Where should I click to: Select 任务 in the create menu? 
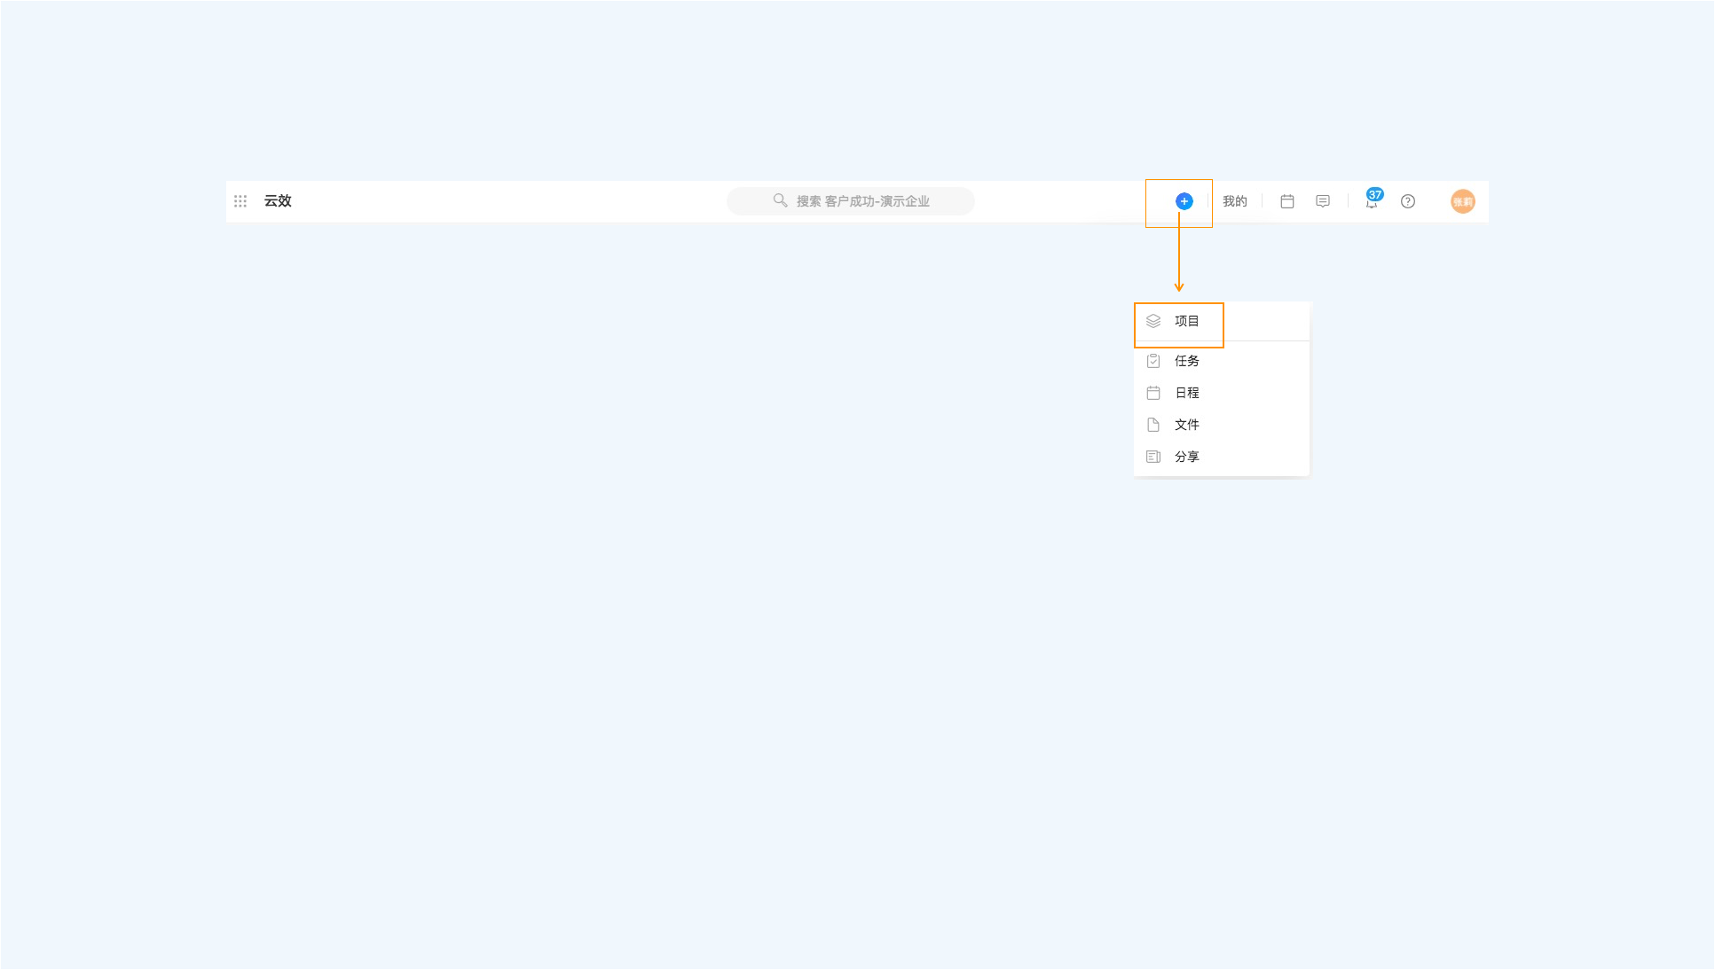coord(1221,361)
